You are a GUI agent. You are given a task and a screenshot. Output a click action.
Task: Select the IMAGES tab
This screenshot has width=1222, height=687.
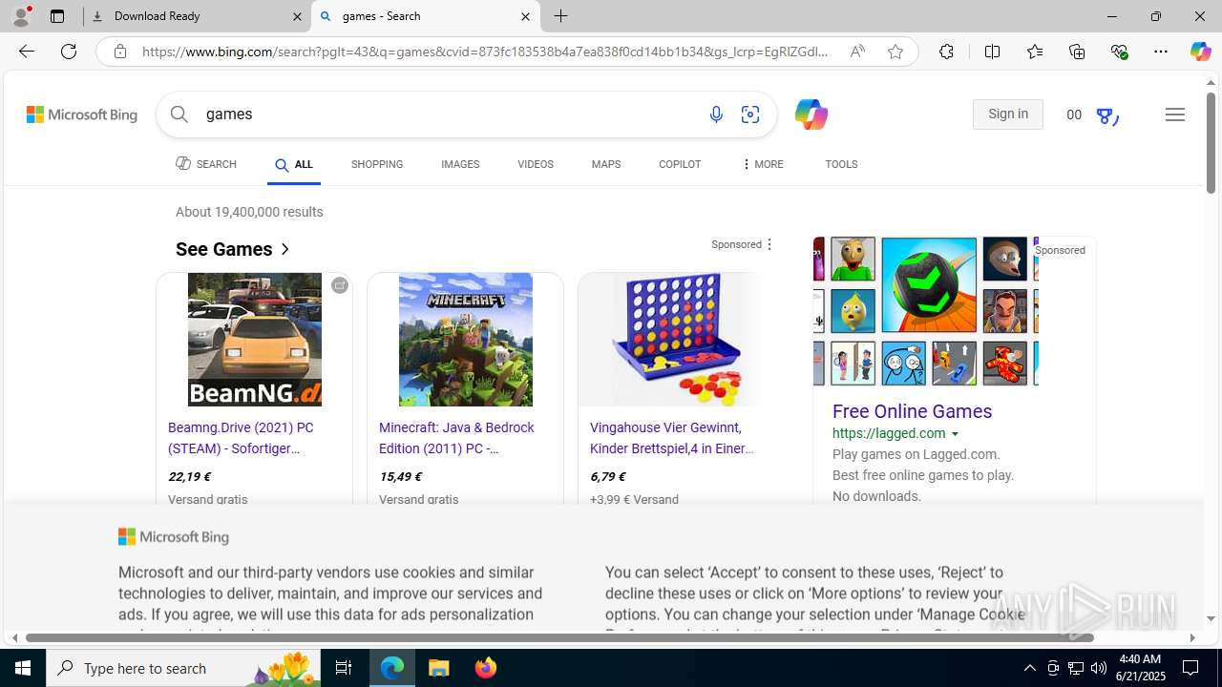tap(460, 164)
